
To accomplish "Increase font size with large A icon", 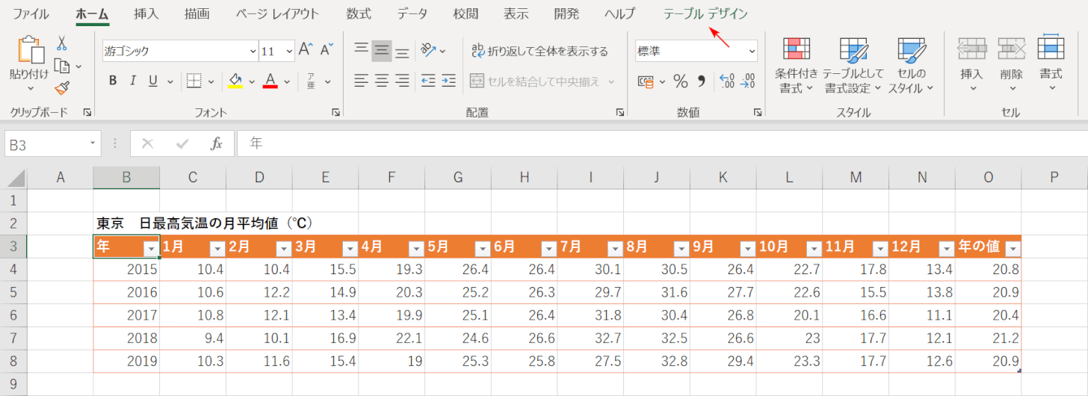I will (306, 51).
